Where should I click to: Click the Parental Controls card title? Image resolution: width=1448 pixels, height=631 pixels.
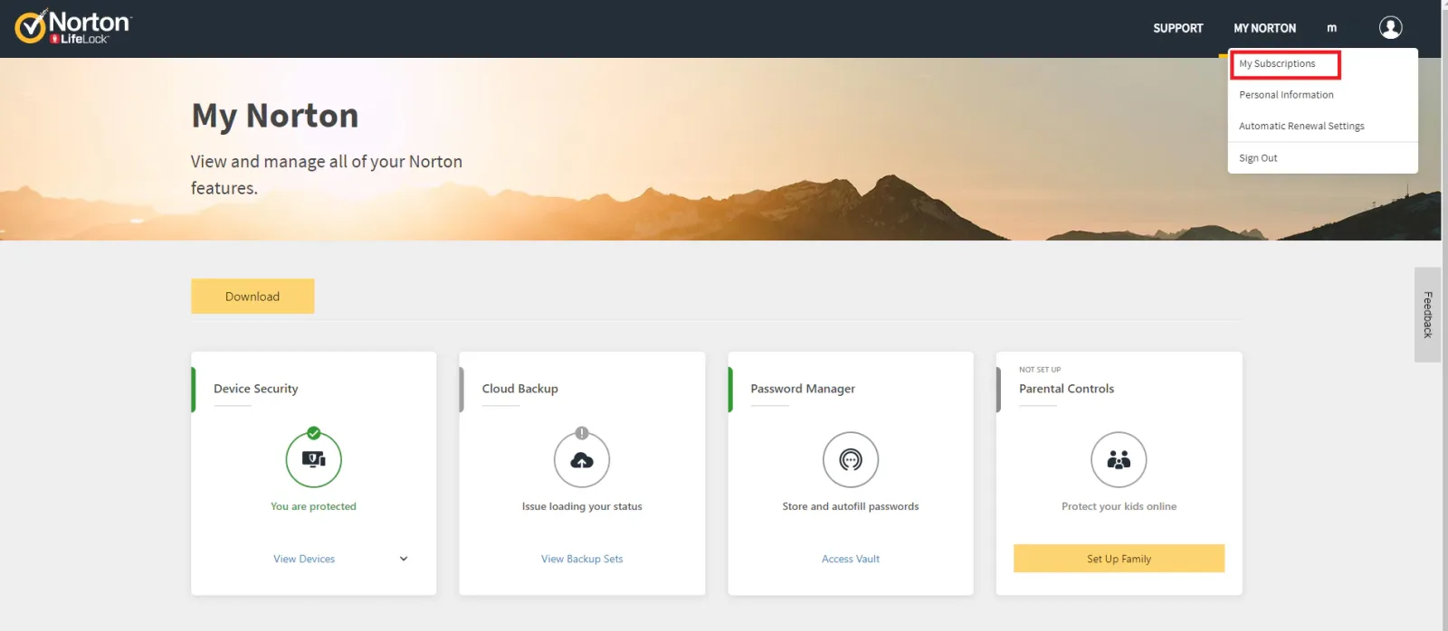pyautogui.click(x=1066, y=389)
